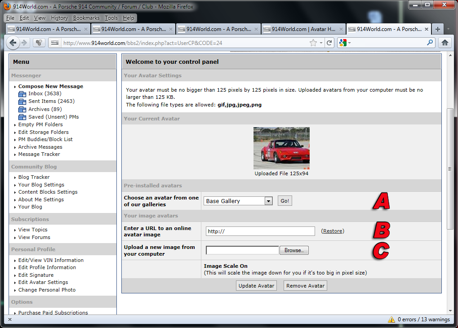Click the Inbox folder icon
This screenshot has width=458, height=328.
pos(22,94)
